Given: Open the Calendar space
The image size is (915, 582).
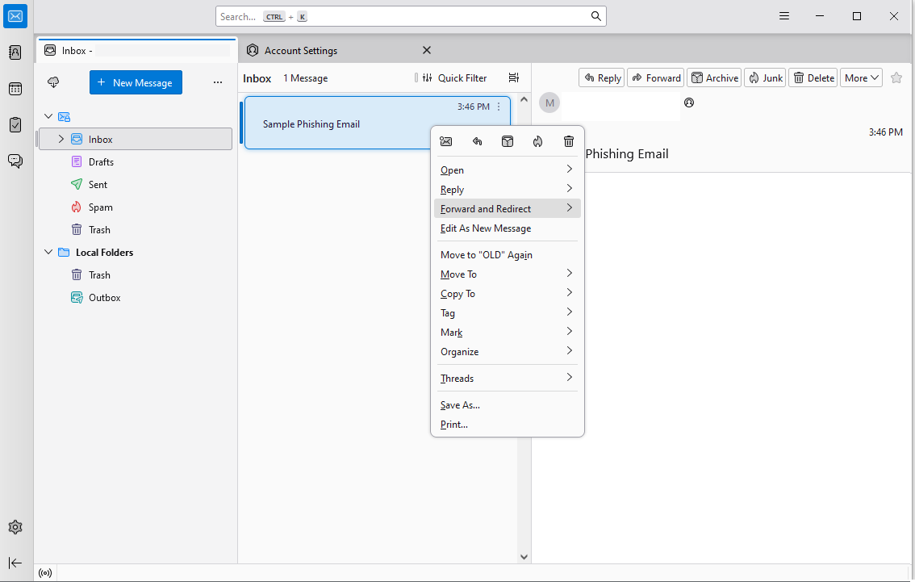Looking at the screenshot, I should [x=16, y=89].
